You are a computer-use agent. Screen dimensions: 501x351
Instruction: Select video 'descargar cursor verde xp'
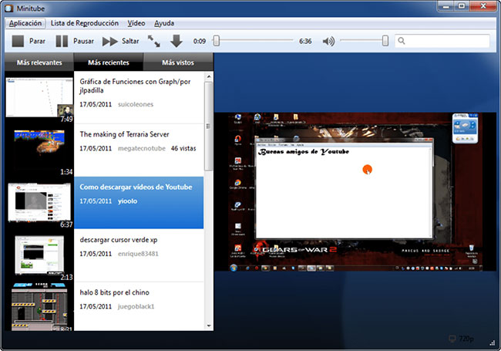coord(139,255)
